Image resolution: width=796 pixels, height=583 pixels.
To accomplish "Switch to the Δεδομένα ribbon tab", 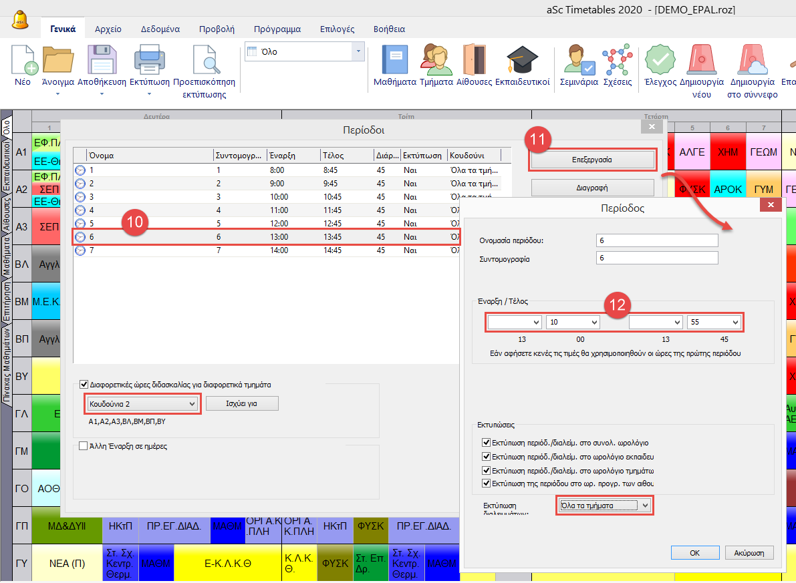I will tap(160, 29).
